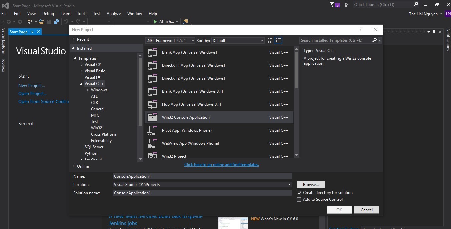
Task: Click the Redo arrow in the toolbar
Action: (x=78, y=22)
